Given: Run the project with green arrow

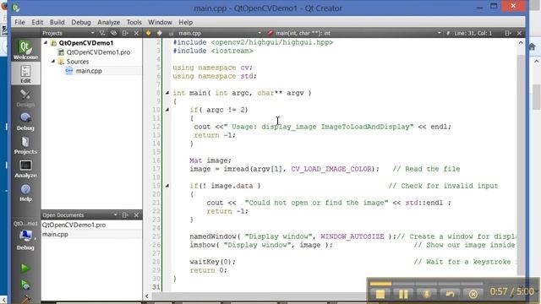Looking at the screenshot, I should pos(25,268).
